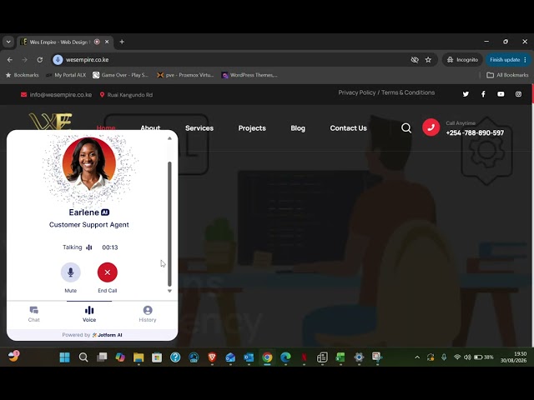Open Windows taskbar search
Viewport: 534px width, 400px height.
[83, 357]
